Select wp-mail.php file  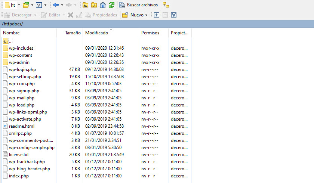tap(21, 98)
